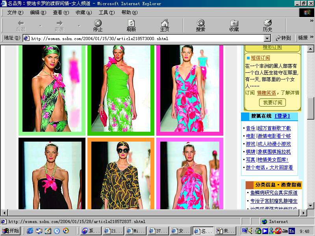Viewport: 315px width, 236px height.
Task: Open the 棋牌 link
Action: 250,152
